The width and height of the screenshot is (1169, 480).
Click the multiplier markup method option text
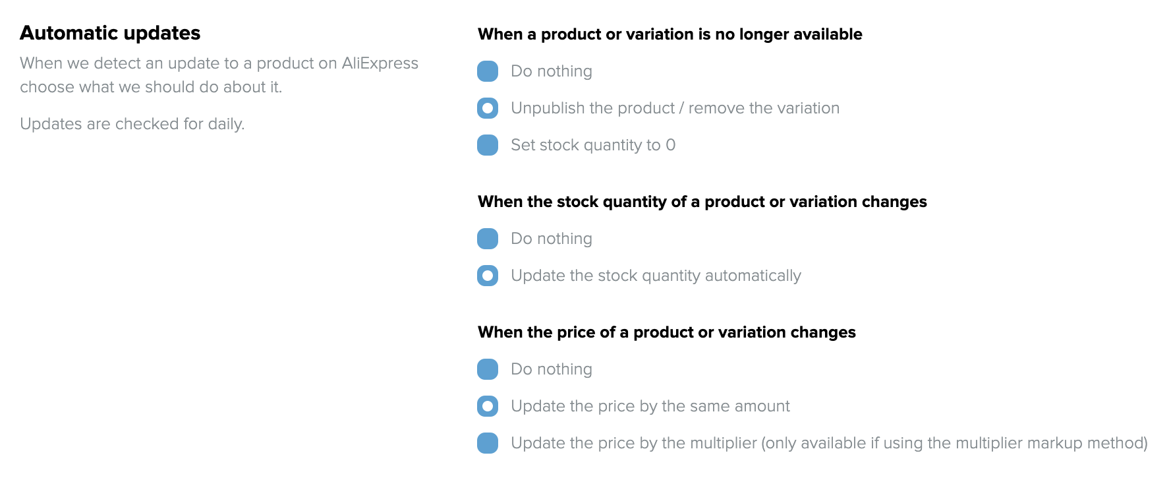pyautogui.click(x=829, y=443)
